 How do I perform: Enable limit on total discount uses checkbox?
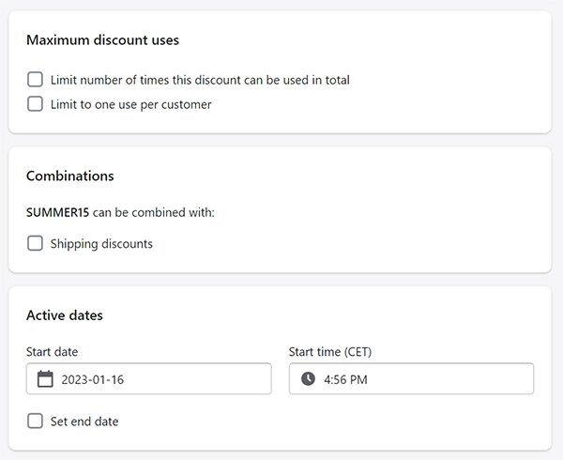coord(36,80)
